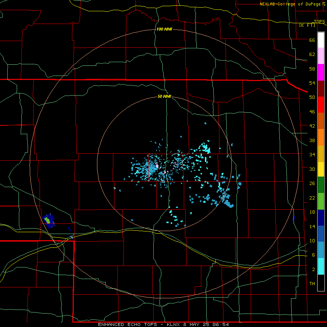
Task: Click the "TOPS" legend heading
Action: [x=319, y=21]
